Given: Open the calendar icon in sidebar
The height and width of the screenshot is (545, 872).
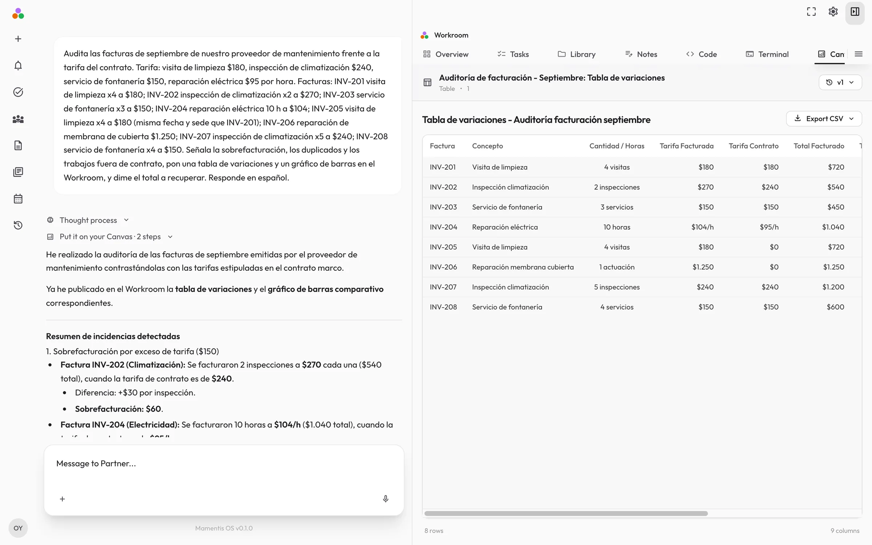Looking at the screenshot, I should (x=18, y=199).
